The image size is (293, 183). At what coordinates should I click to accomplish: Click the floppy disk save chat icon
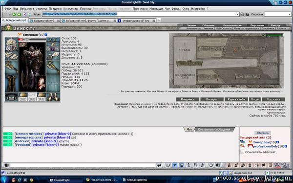tap(182, 165)
